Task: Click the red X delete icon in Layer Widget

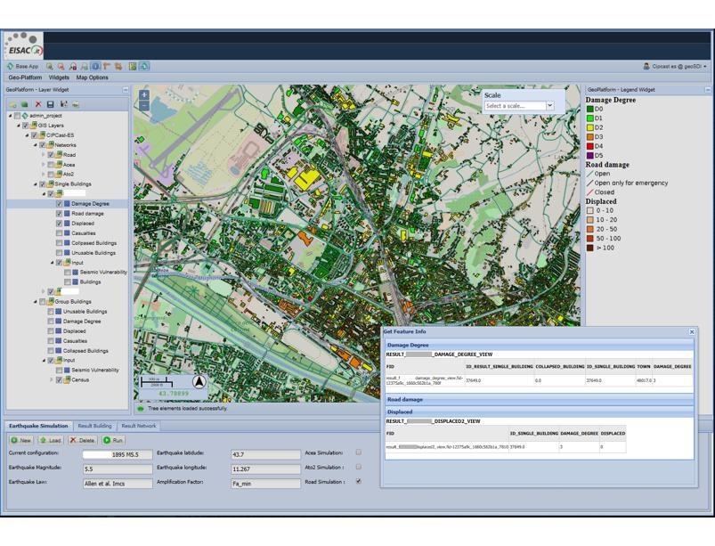Action: pos(38,104)
